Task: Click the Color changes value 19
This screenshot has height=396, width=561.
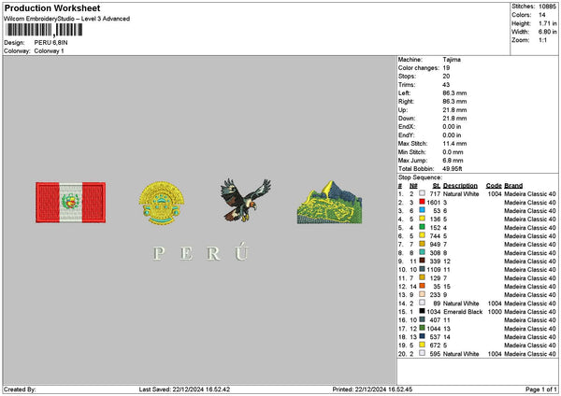Action: point(446,68)
